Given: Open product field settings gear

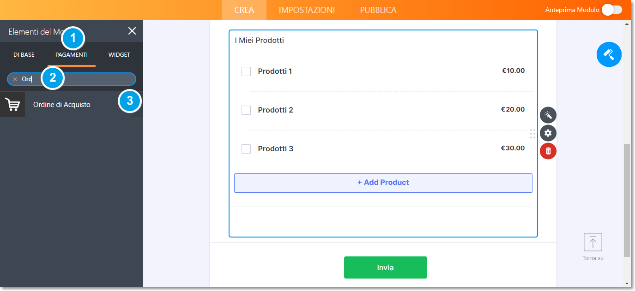Looking at the screenshot, I should point(548,133).
